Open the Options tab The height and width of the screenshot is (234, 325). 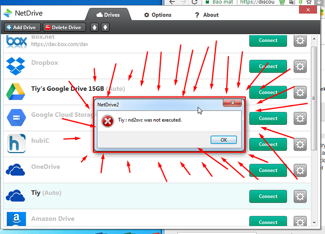click(158, 15)
